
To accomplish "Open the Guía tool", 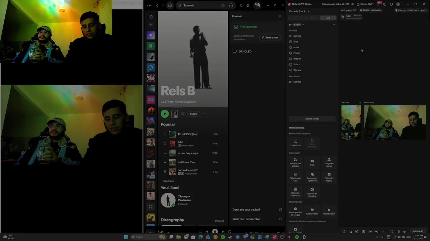I will [x=312, y=163].
